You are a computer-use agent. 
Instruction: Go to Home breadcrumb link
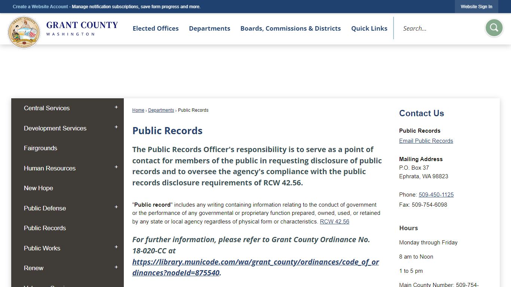(138, 110)
